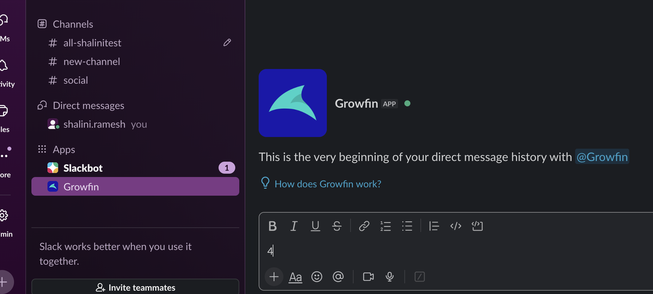
Task: Open the new-channel channel
Action: coord(135,61)
